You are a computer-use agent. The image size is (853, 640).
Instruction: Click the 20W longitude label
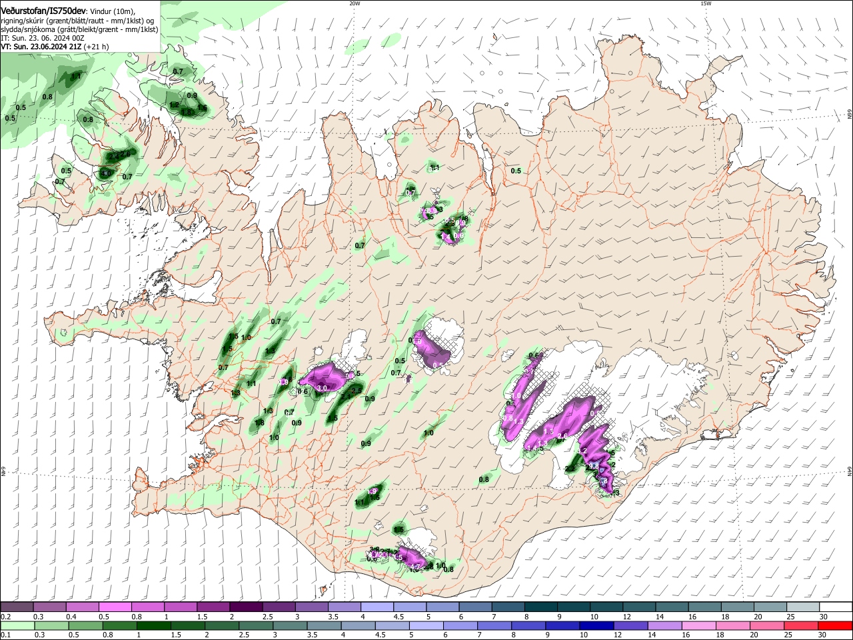pyautogui.click(x=355, y=3)
